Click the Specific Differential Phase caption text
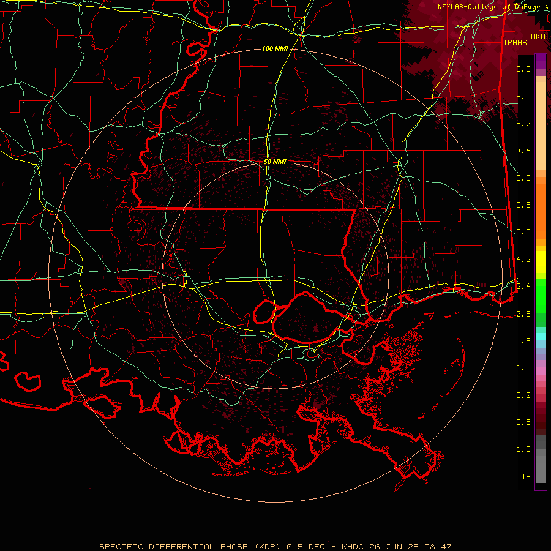Image resolution: width=551 pixels, height=551 pixels. tap(275, 547)
